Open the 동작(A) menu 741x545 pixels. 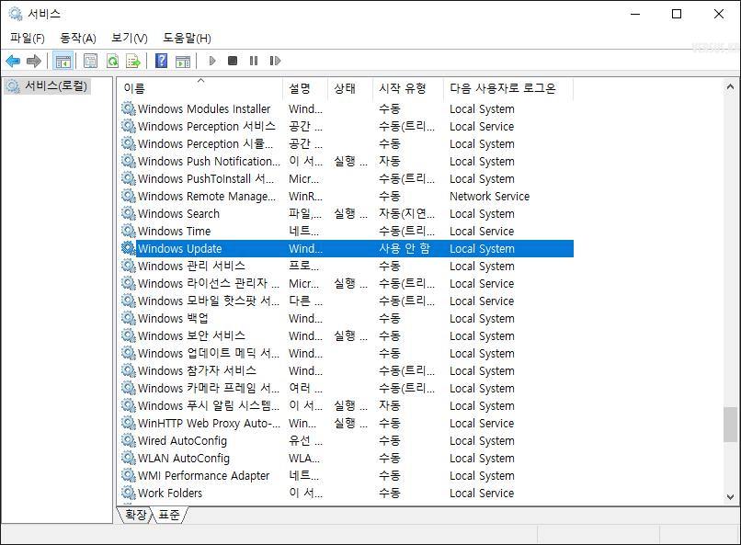click(x=78, y=38)
